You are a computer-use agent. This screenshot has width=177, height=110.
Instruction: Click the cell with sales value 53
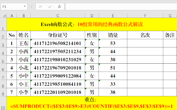[x=113, y=43]
